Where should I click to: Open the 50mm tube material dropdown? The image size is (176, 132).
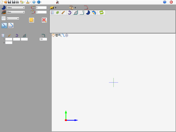click(16, 12)
